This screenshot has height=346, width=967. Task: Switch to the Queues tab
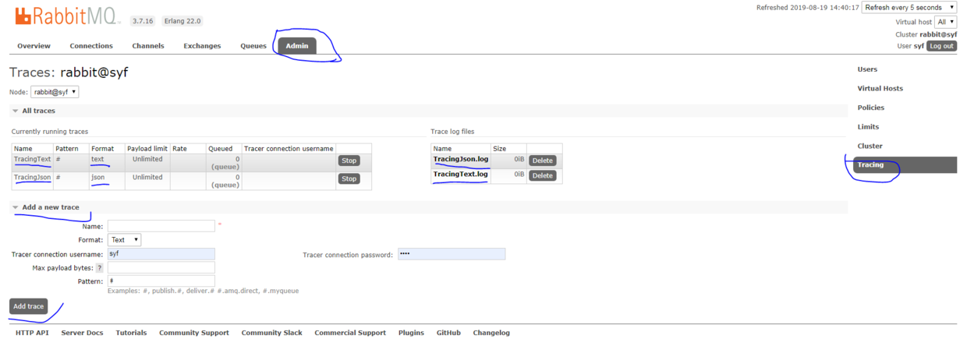[x=253, y=46]
